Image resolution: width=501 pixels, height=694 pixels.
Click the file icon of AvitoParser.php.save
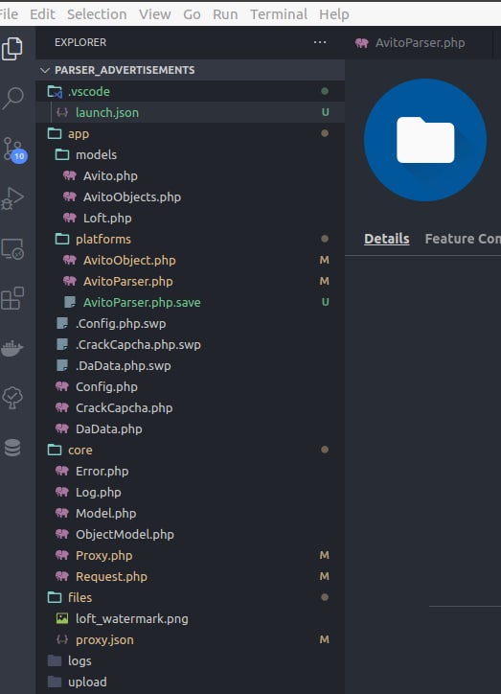tap(69, 302)
